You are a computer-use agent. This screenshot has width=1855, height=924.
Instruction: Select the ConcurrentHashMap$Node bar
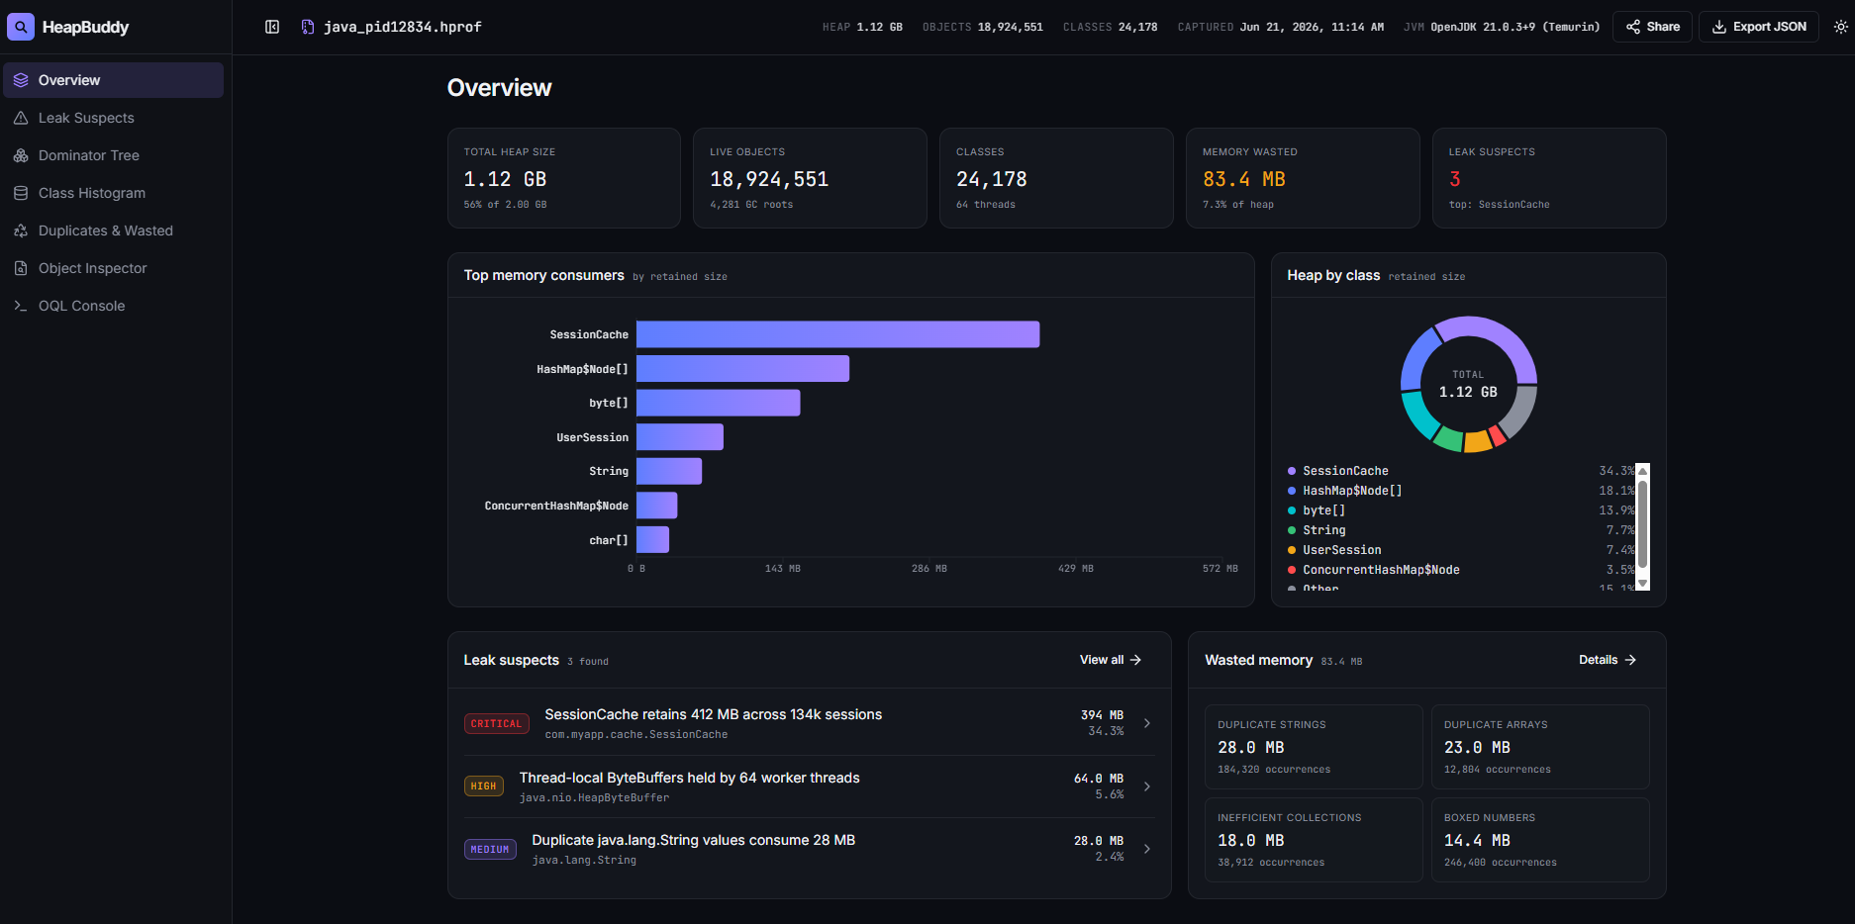click(x=656, y=506)
